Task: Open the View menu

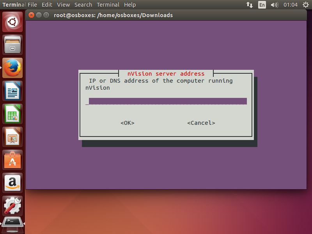Action: tap(63, 5)
